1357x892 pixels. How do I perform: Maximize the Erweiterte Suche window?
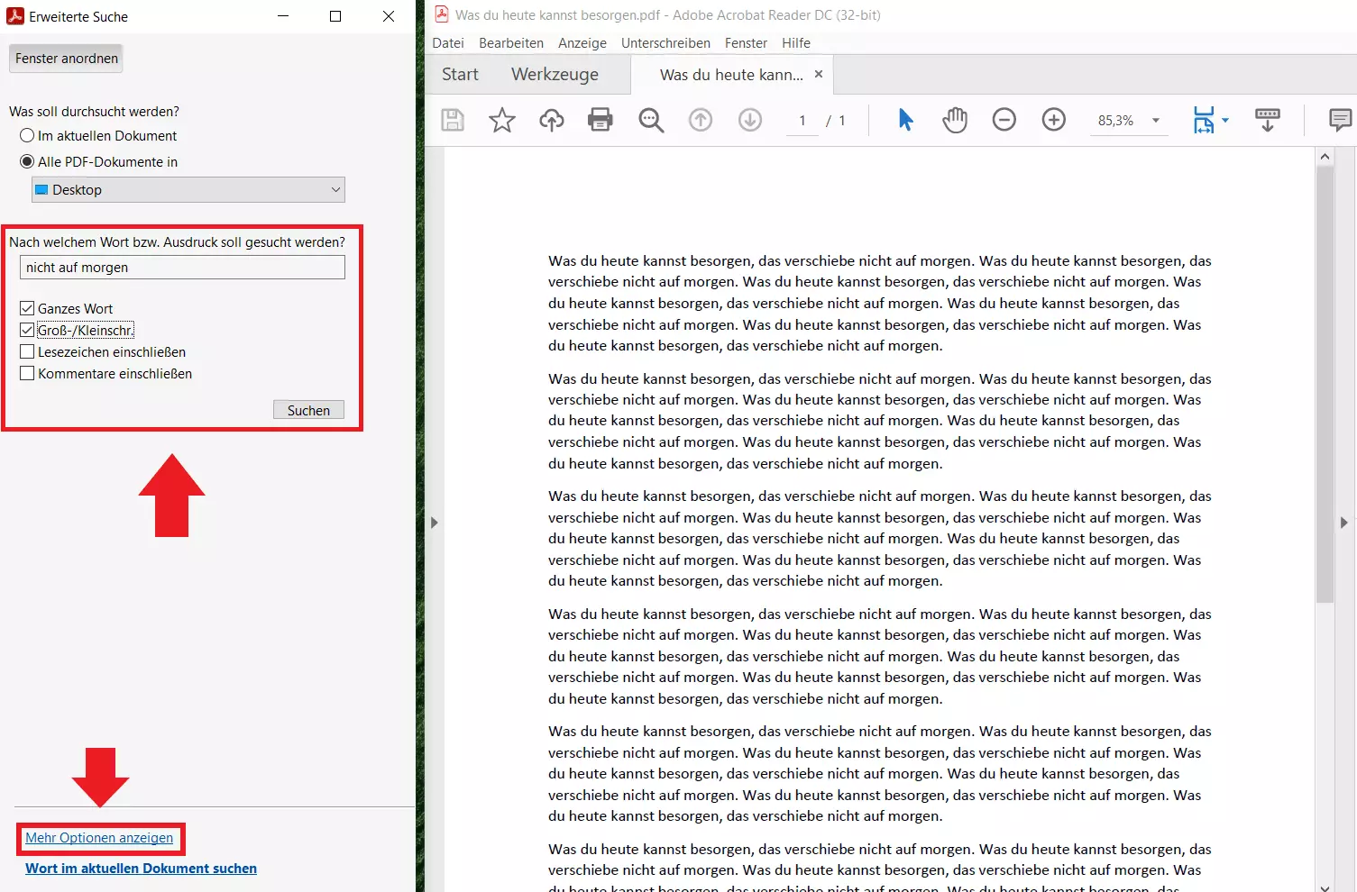pyautogui.click(x=335, y=16)
